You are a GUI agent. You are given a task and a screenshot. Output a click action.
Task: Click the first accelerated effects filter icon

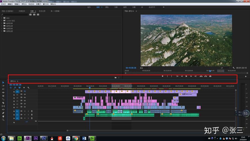(30, 15)
